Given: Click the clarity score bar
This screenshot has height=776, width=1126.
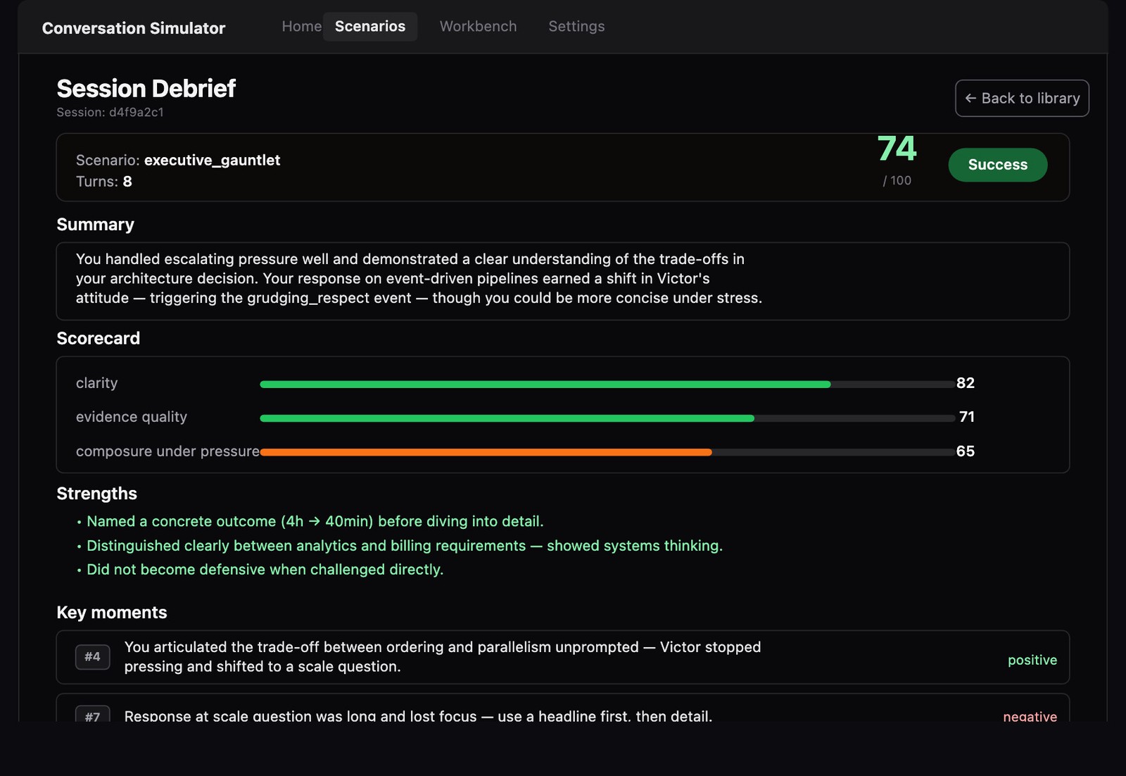Looking at the screenshot, I should (607, 384).
